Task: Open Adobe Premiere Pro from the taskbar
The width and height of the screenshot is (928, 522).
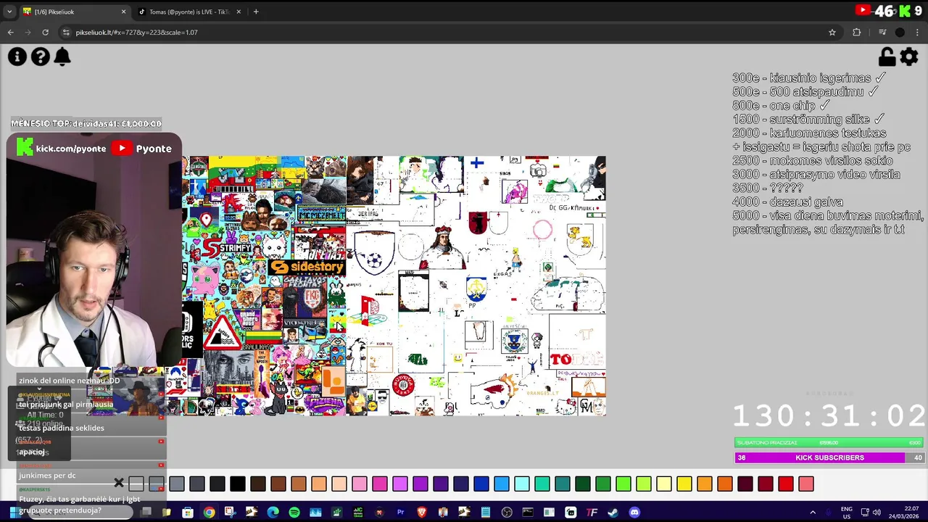Action: coord(400,513)
